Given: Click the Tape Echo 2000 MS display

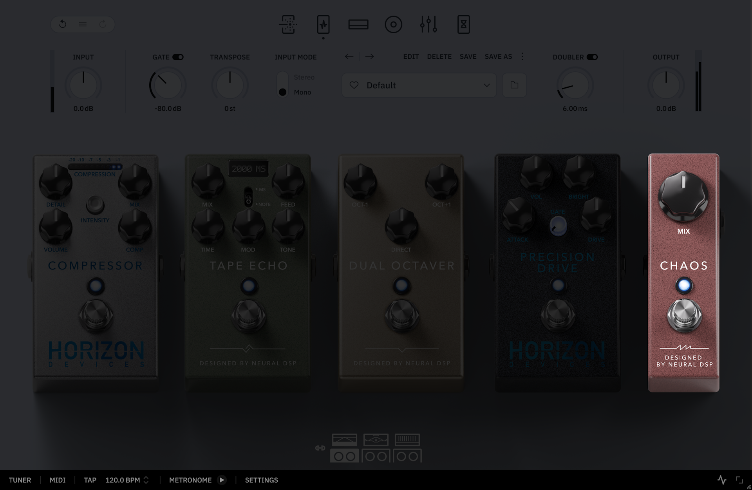Looking at the screenshot, I should click(x=248, y=169).
